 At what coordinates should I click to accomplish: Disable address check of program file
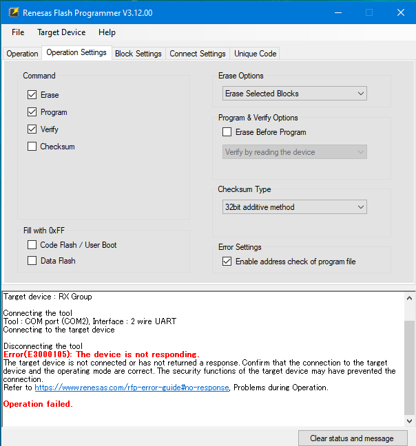point(227,262)
